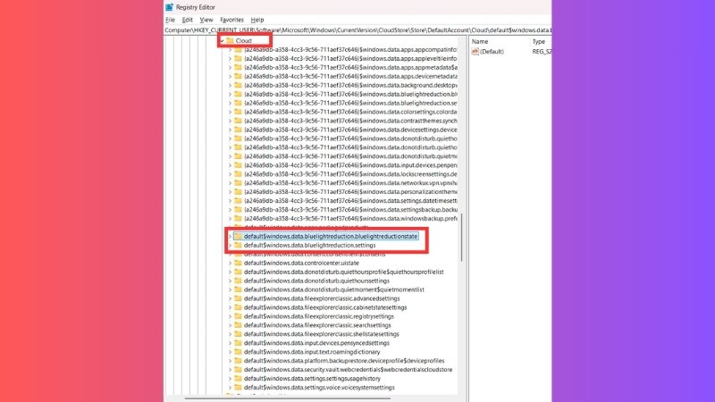Click the registry path address bar
The height and width of the screenshot is (402, 715).
[x=357, y=30]
